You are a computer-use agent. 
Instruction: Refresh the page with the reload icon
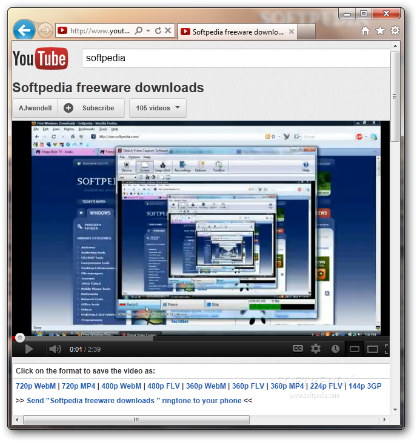tap(158, 30)
